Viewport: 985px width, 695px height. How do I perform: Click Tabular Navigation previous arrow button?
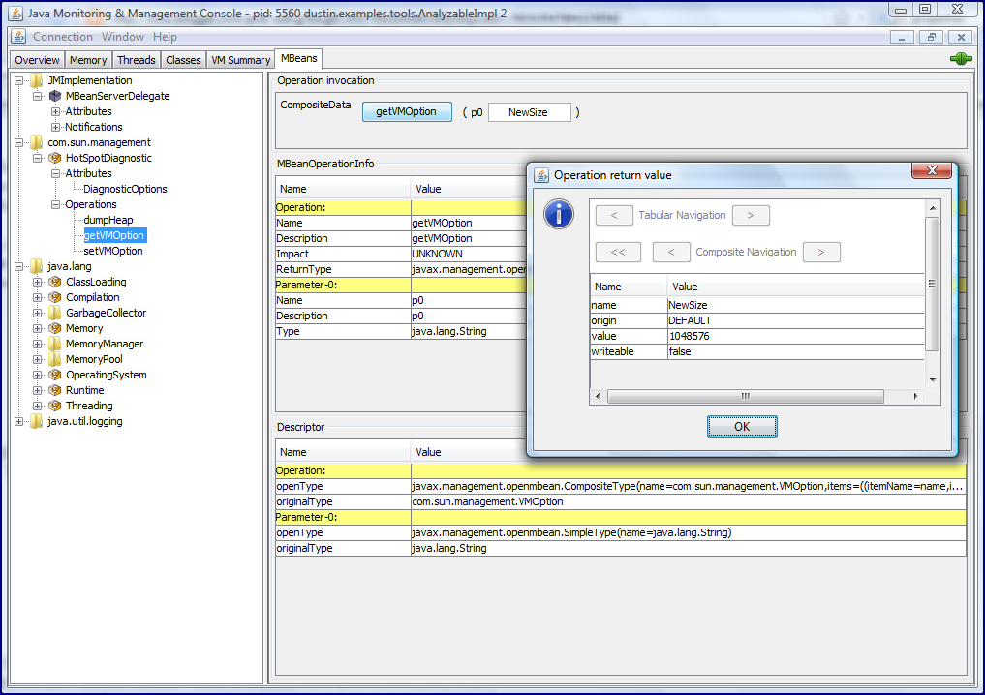point(614,215)
